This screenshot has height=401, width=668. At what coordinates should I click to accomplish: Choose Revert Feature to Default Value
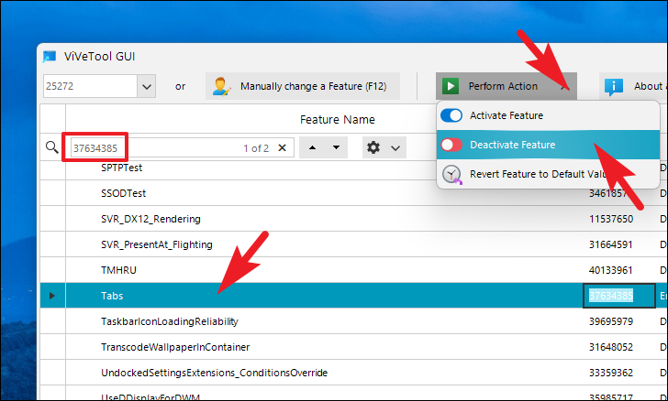tap(548, 174)
